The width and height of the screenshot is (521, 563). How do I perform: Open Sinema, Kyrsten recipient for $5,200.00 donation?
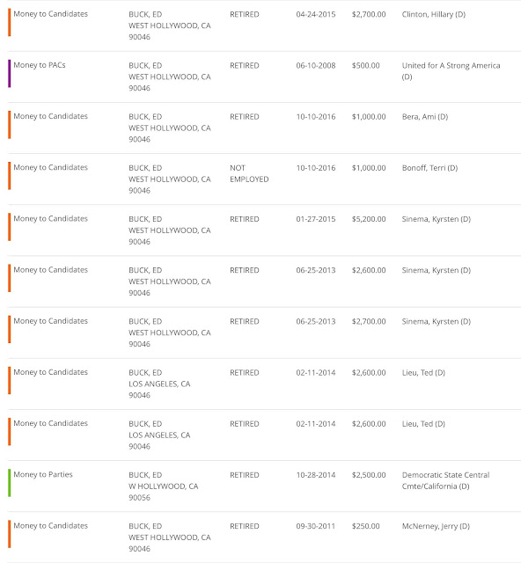[x=437, y=219]
